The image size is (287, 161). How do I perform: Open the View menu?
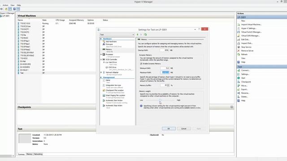tap(13, 5)
